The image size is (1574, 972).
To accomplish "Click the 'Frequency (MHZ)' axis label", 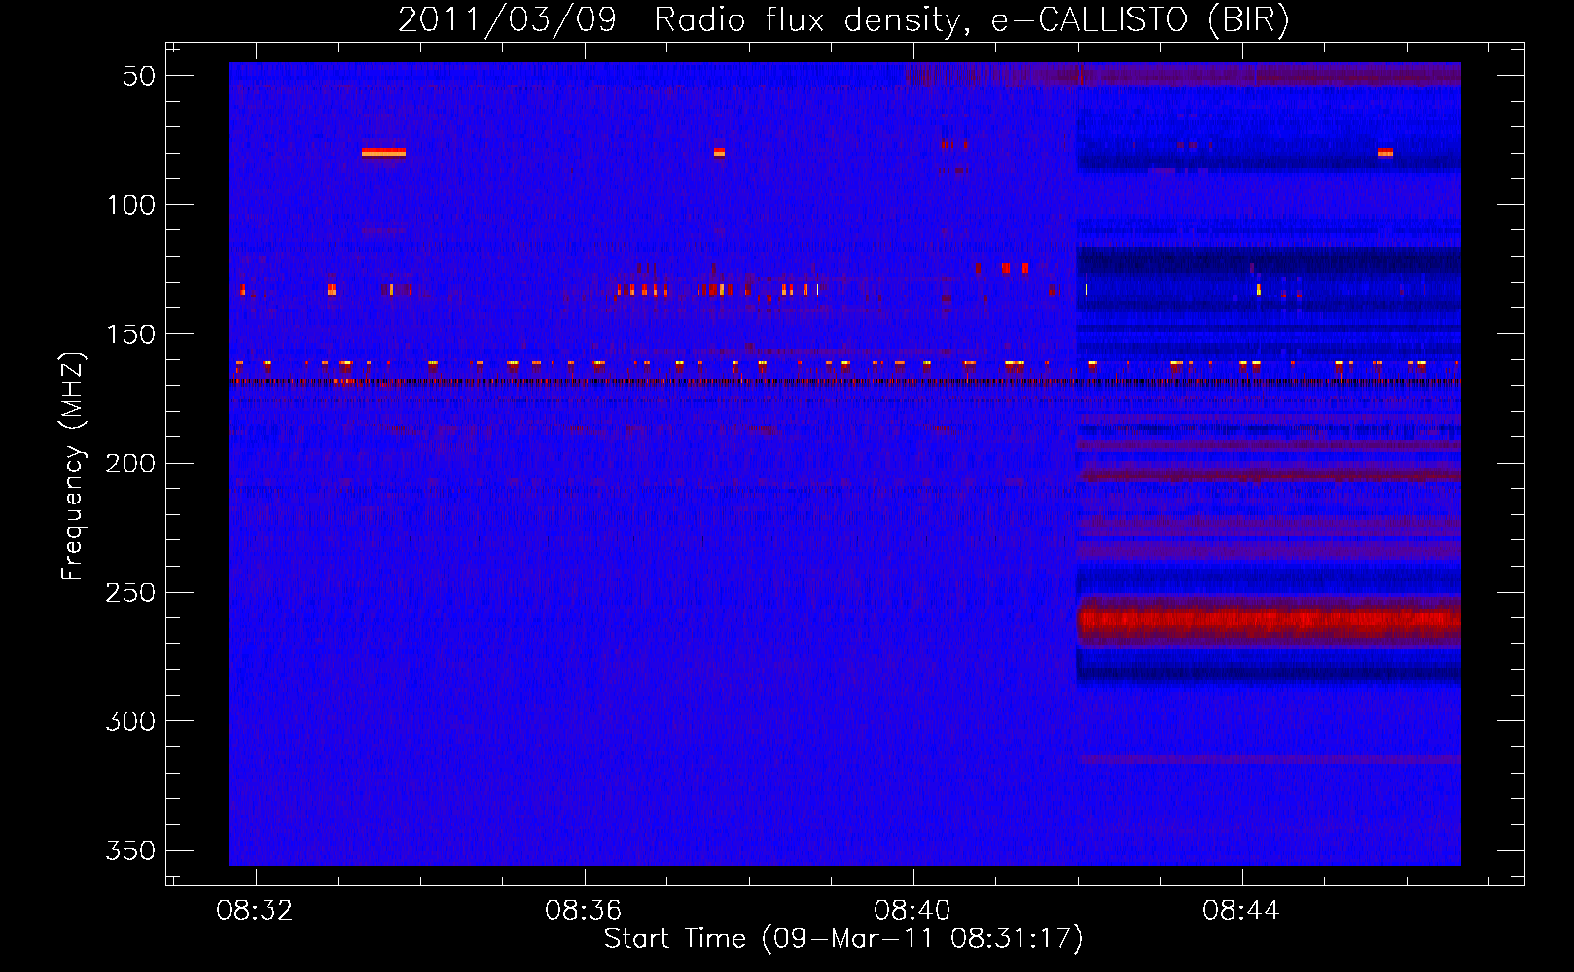I will point(72,467).
